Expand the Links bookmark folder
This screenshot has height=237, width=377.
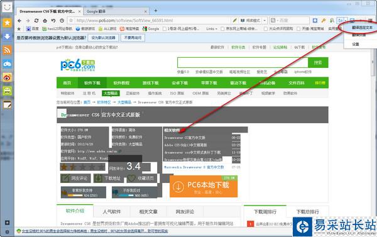(212, 29)
